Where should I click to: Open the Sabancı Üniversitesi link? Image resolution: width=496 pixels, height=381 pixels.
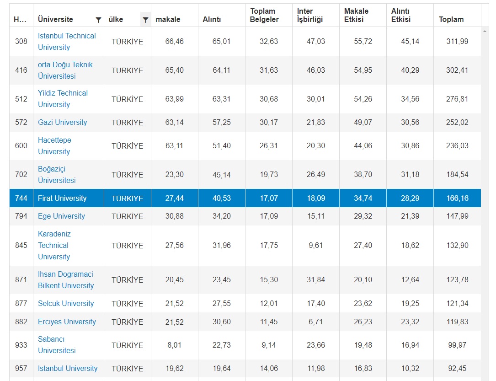pyautogui.click(x=57, y=344)
